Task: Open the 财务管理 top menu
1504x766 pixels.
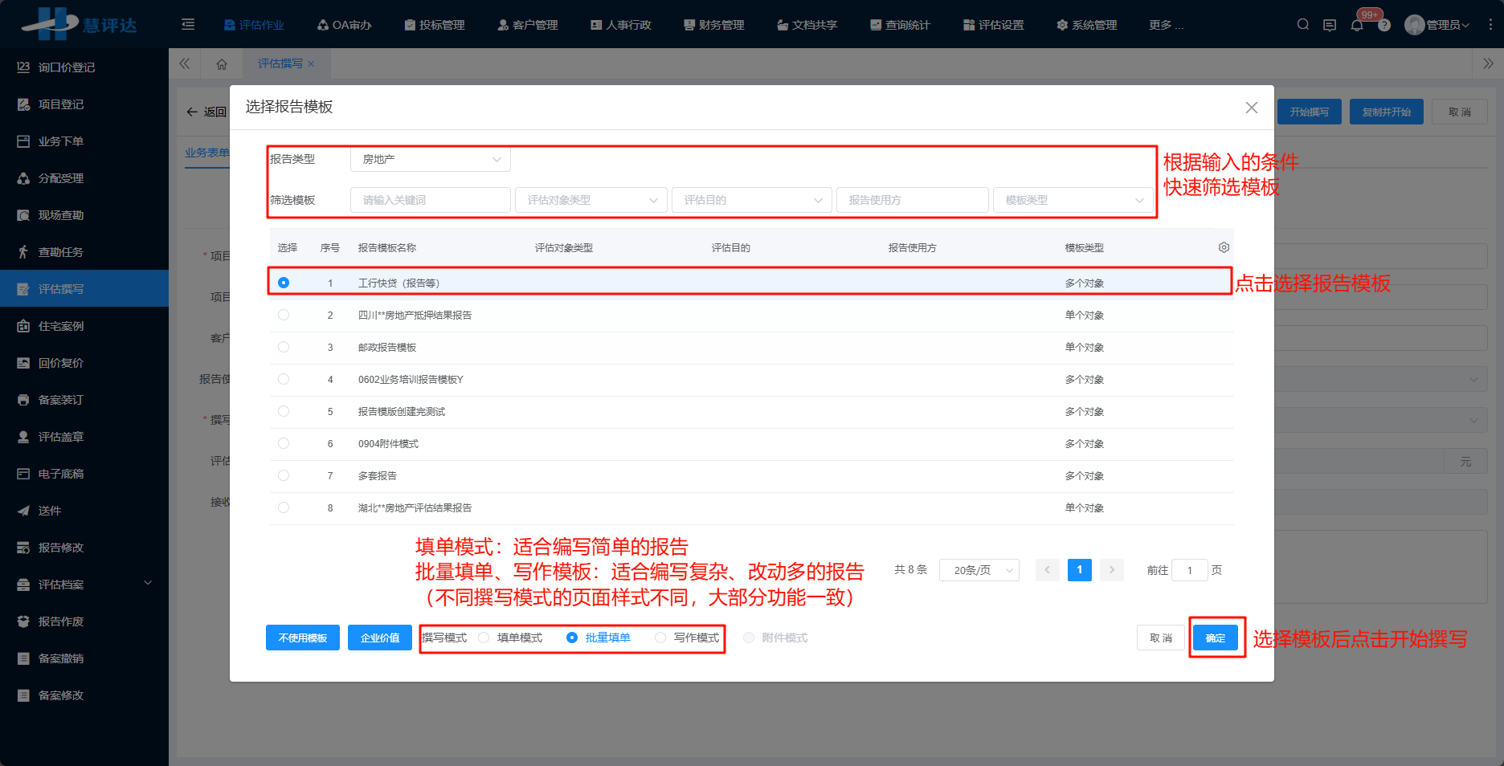Action: tap(713, 25)
